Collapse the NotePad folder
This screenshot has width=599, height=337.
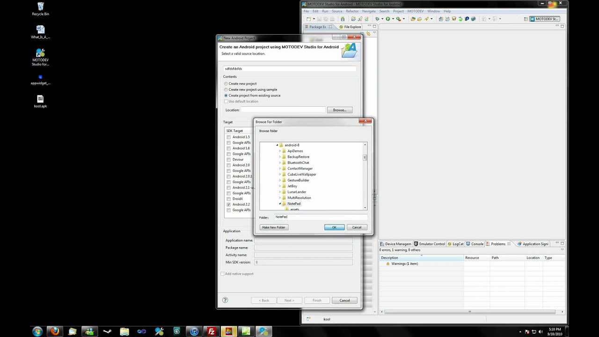(x=280, y=204)
